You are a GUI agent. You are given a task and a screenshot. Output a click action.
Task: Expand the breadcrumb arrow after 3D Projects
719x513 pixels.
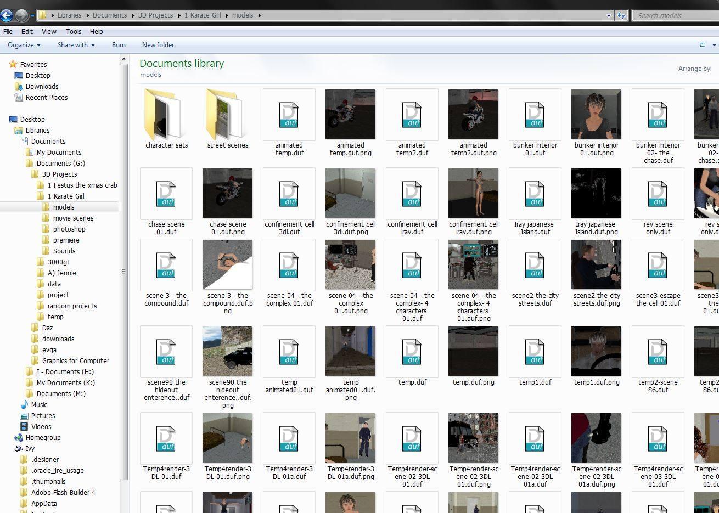[178, 15]
